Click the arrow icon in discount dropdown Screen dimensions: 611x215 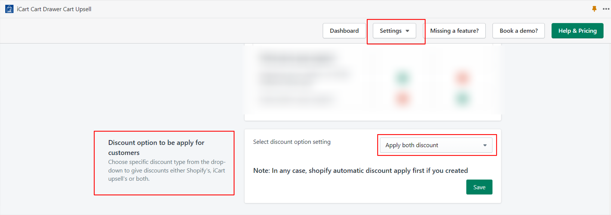tap(485, 145)
